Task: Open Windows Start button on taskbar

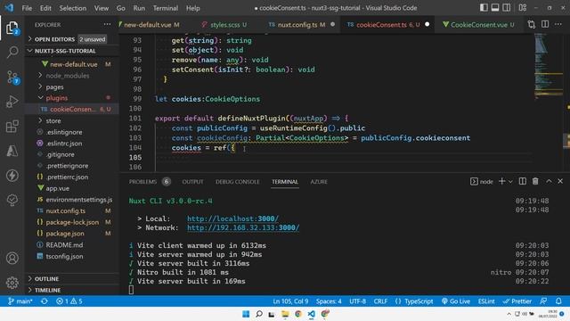Action: click(x=246, y=314)
